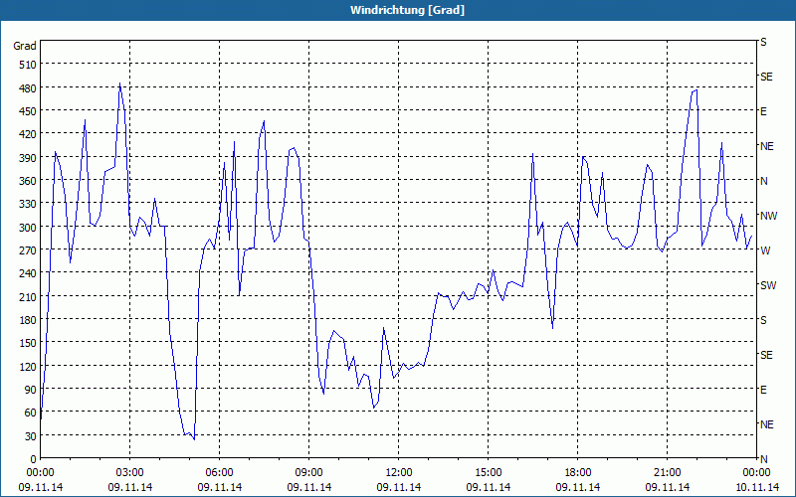Pick the E compass label at the 90 level
The width and height of the screenshot is (796, 497).
click(763, 390)
